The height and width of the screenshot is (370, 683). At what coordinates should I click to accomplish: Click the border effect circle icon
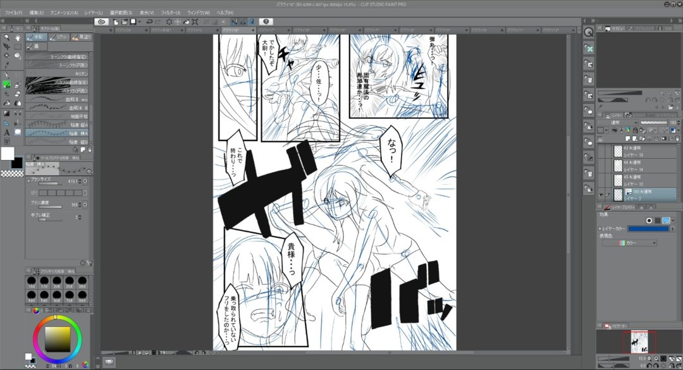point(649,221)
